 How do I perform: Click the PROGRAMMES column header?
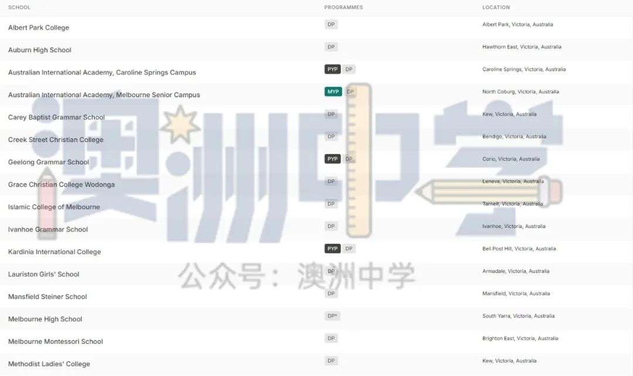point(343,8)
